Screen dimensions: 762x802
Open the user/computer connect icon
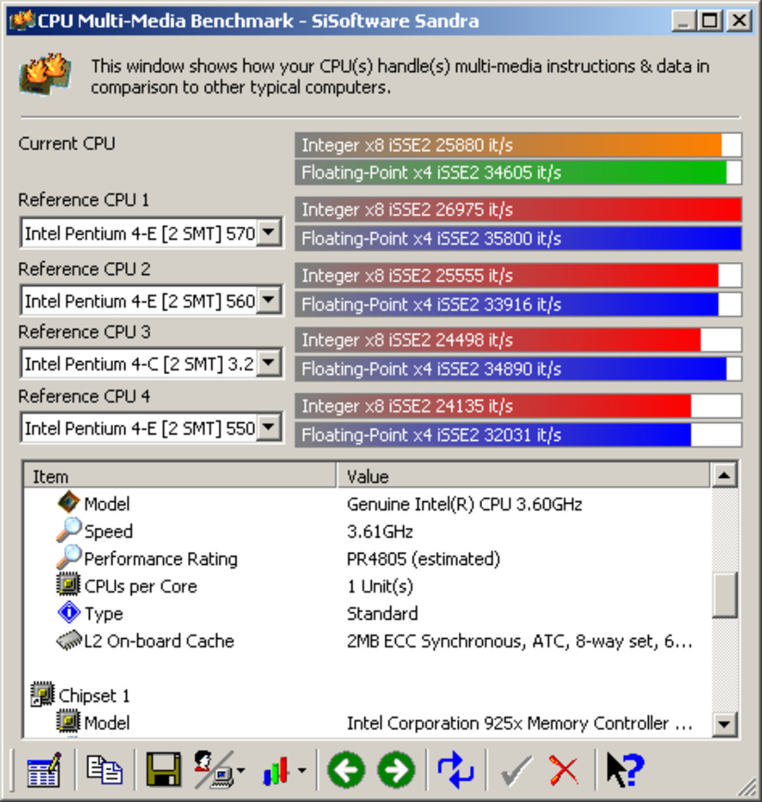[213, 768]
